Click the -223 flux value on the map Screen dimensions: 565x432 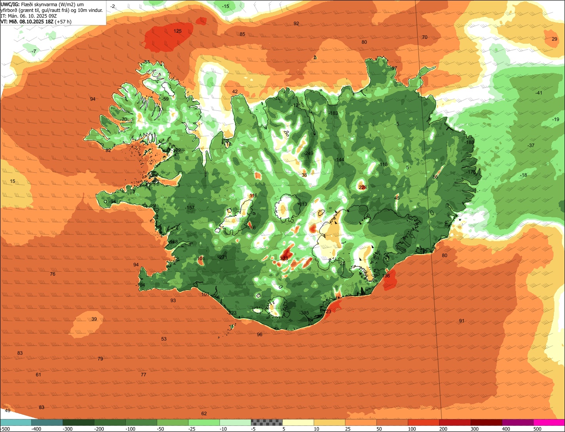coord(232,313)
